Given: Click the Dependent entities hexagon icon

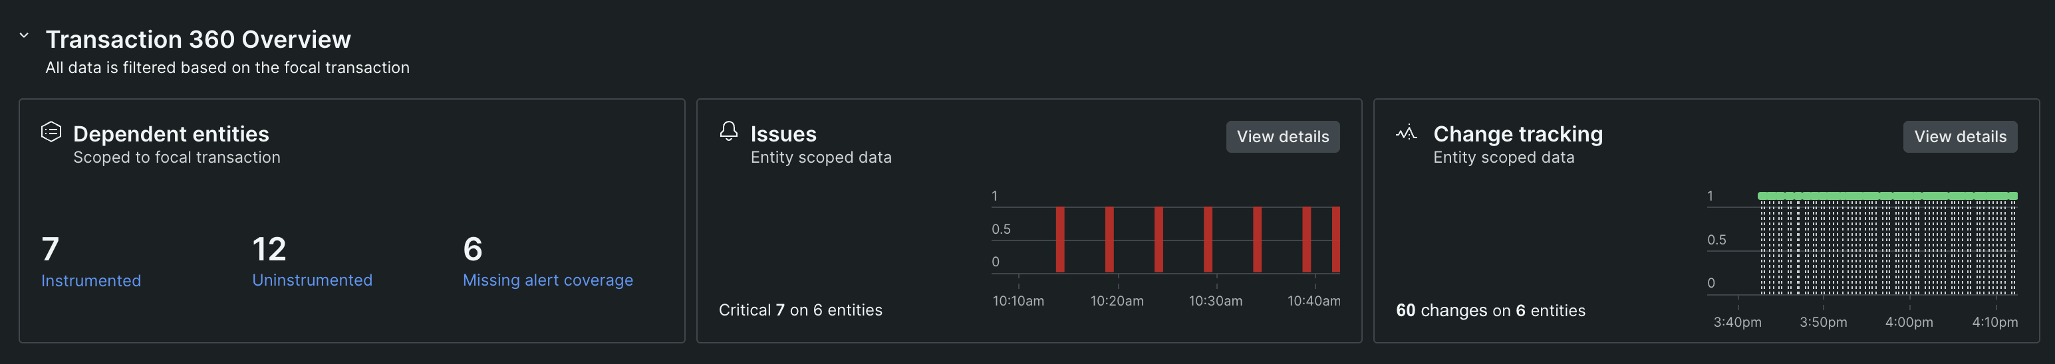Looking at the screenshot, I should (x=51, y=132).
